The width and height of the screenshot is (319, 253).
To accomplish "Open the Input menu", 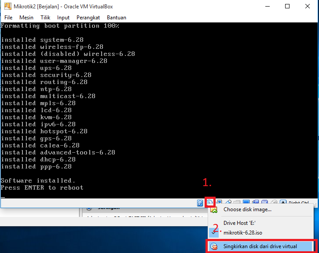I will [63, 18].
